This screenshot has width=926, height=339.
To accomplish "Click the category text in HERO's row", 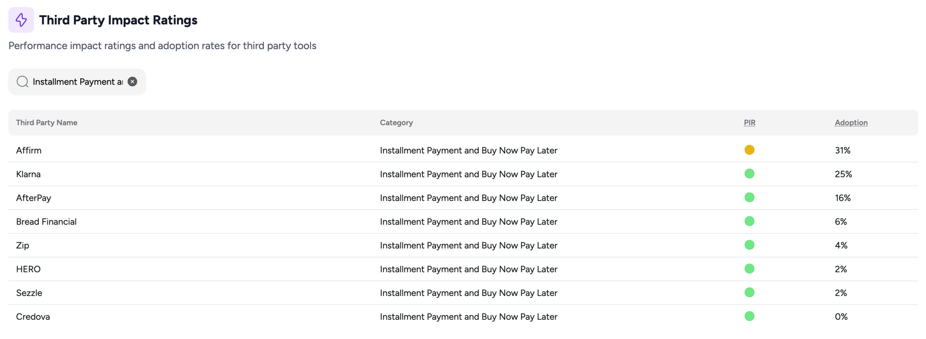I will pyautogui.click(x=468, y=269).
